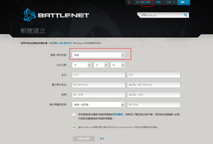The width and height of the screenshot is (213, 144).
Task: Open the birth day (日) dropdown
Action: (101, 65)
